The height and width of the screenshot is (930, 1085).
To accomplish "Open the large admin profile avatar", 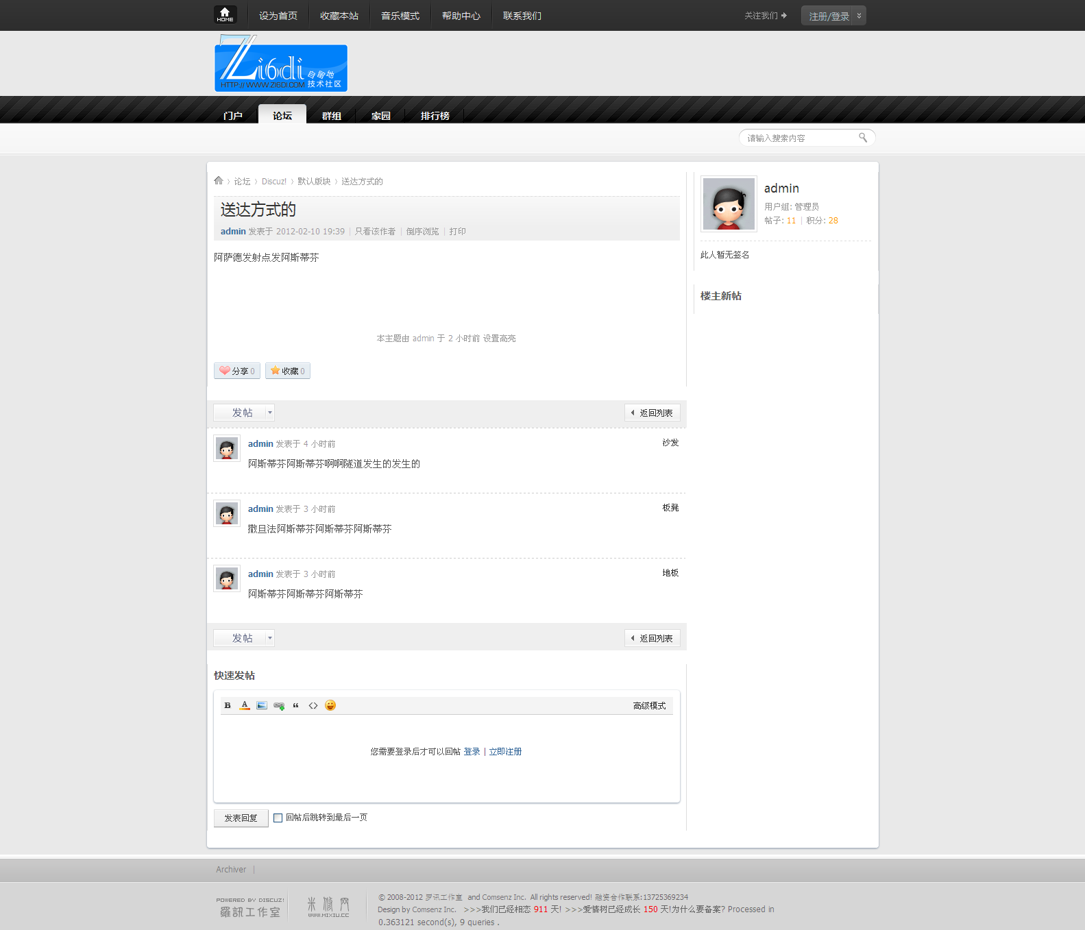I will click(729, 204).
